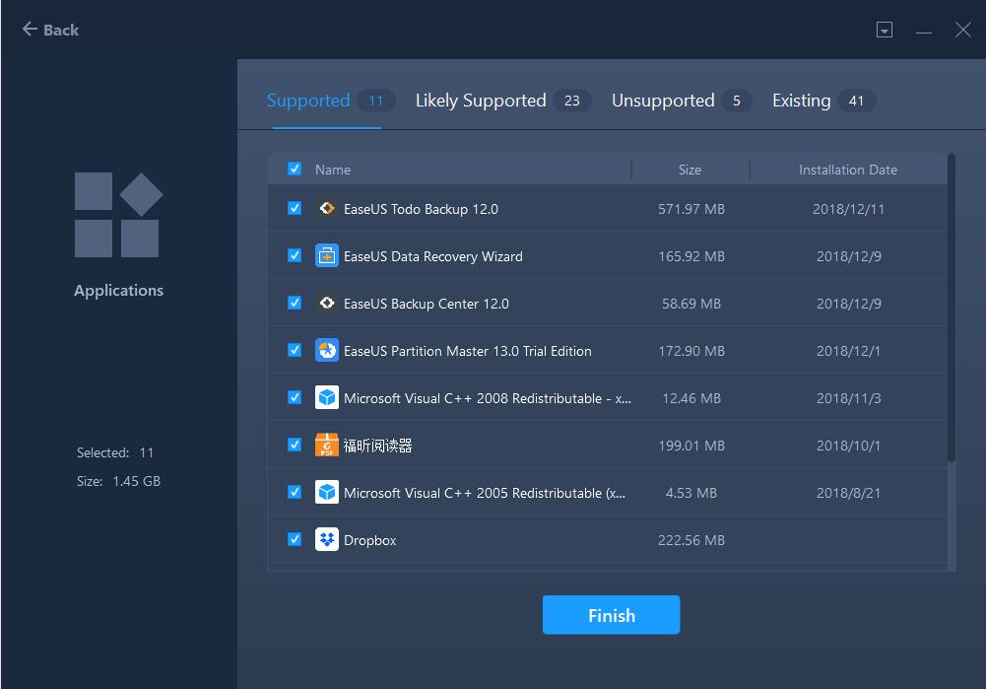Uncheck the Dropbox checkbox
The width and height of the screenshot is (986, 689).
coord(295,539)
